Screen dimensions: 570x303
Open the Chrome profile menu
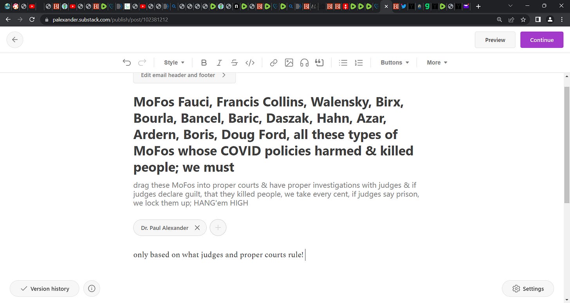(550, 19)
